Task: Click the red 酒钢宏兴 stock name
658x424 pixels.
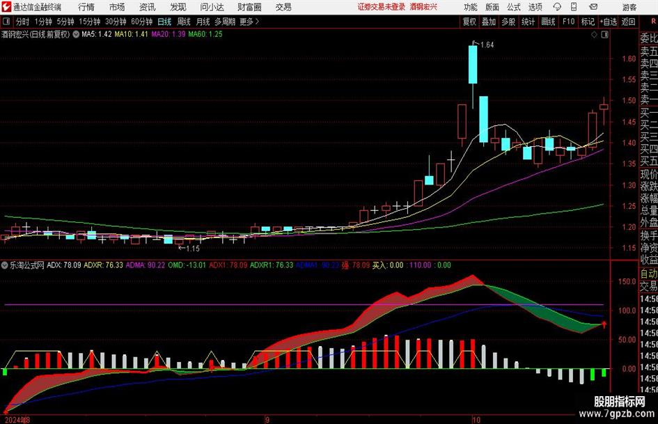Action: [423, 7]
